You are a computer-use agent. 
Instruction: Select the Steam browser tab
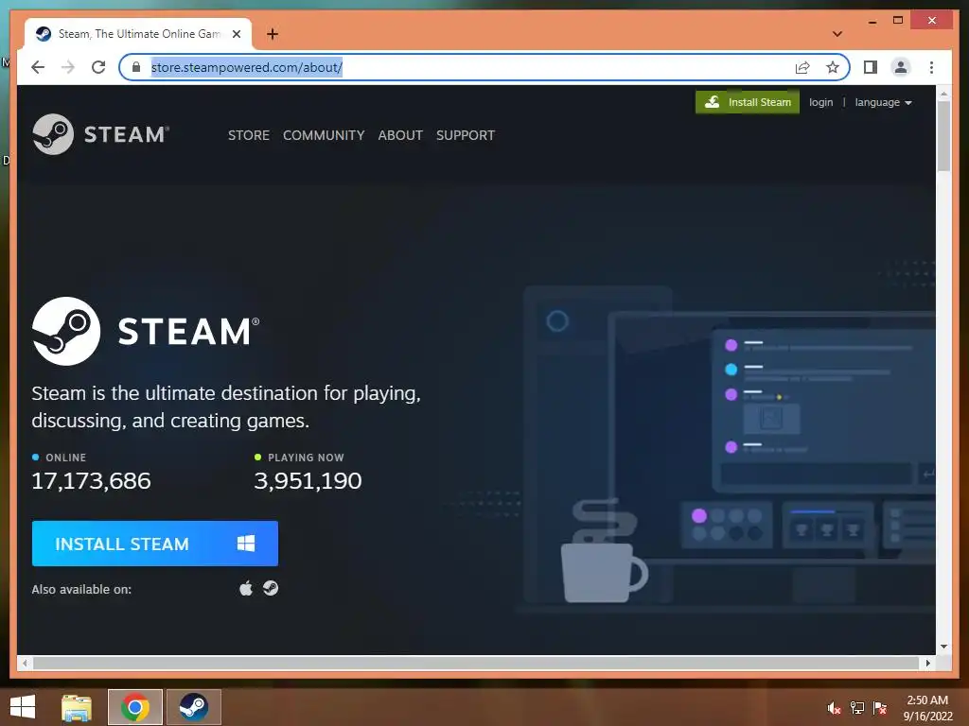(x=138, y=34)
